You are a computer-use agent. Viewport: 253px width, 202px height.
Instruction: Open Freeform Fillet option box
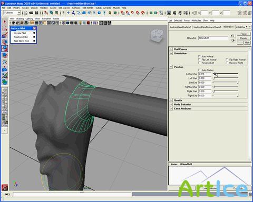tap(34, 37)
